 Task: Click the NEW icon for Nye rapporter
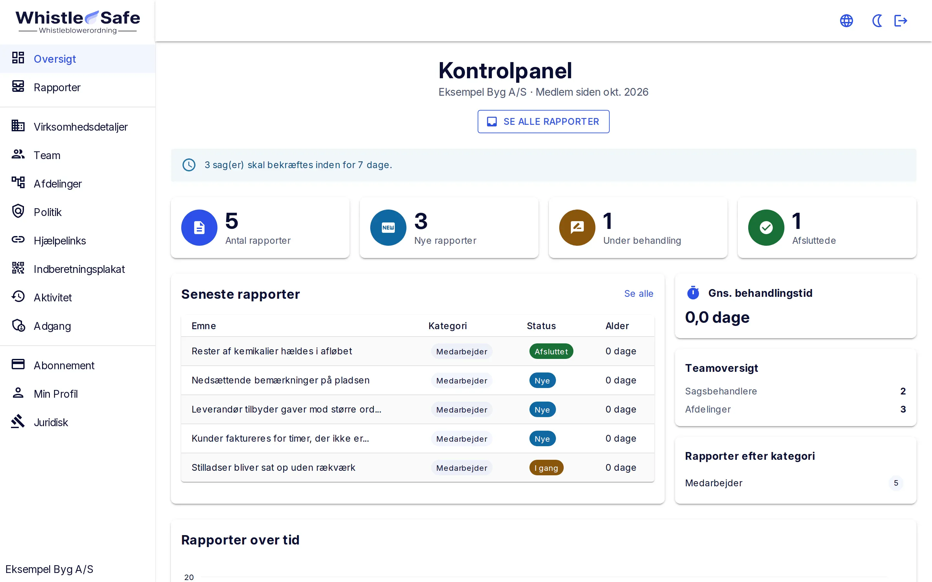click(x=388, y=228)
